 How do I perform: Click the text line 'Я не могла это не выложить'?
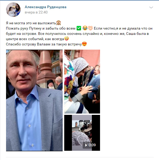tap(31, 23)
